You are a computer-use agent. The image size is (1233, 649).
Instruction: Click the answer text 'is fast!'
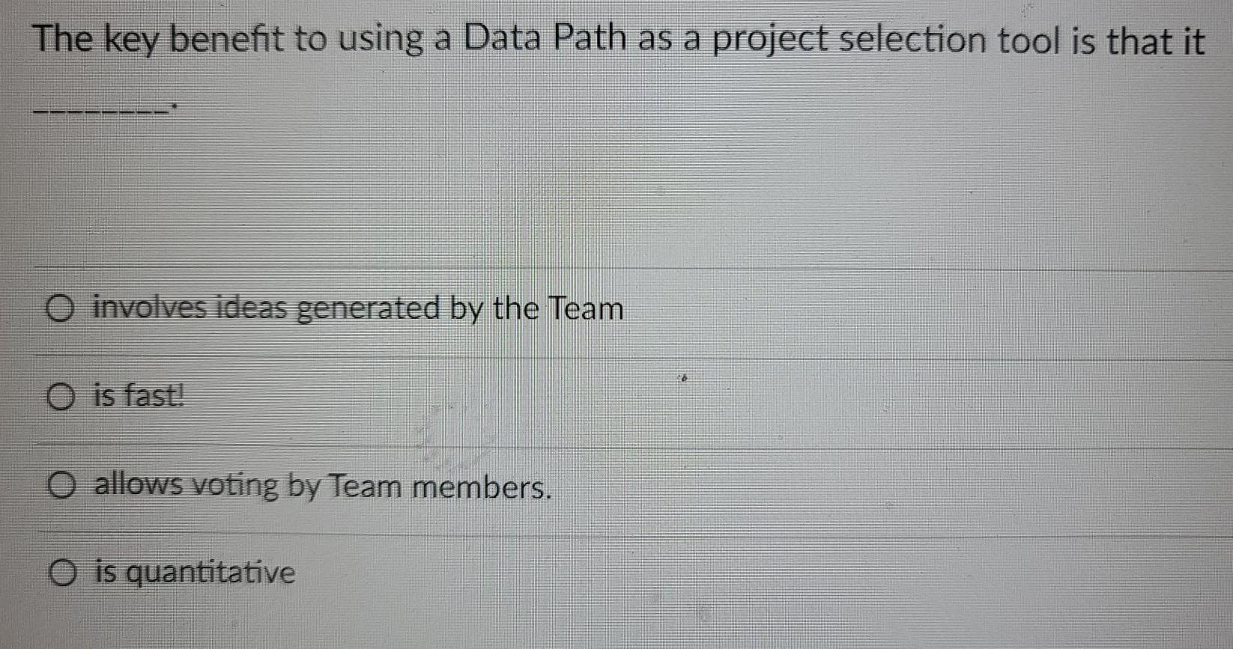point(139,396)
